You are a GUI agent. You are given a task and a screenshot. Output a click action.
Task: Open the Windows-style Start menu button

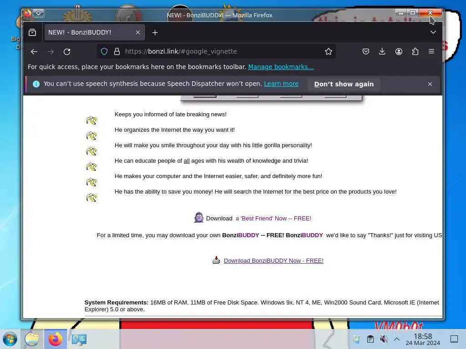10,339
